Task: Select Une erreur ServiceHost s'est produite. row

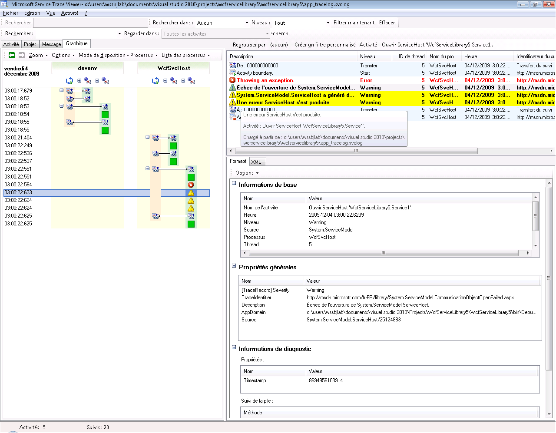Action: (x=391, y=102)
